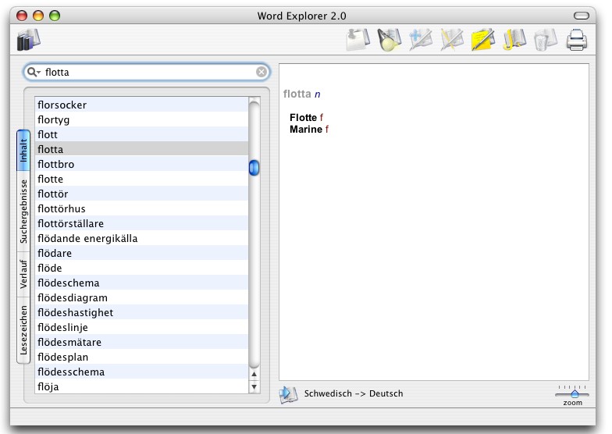612x434 pixels.
Task: Adjust the zoom slider handle
Action: (x=575, y=393)
